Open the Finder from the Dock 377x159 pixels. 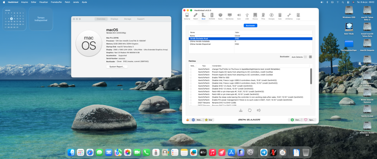coord(71,152)
